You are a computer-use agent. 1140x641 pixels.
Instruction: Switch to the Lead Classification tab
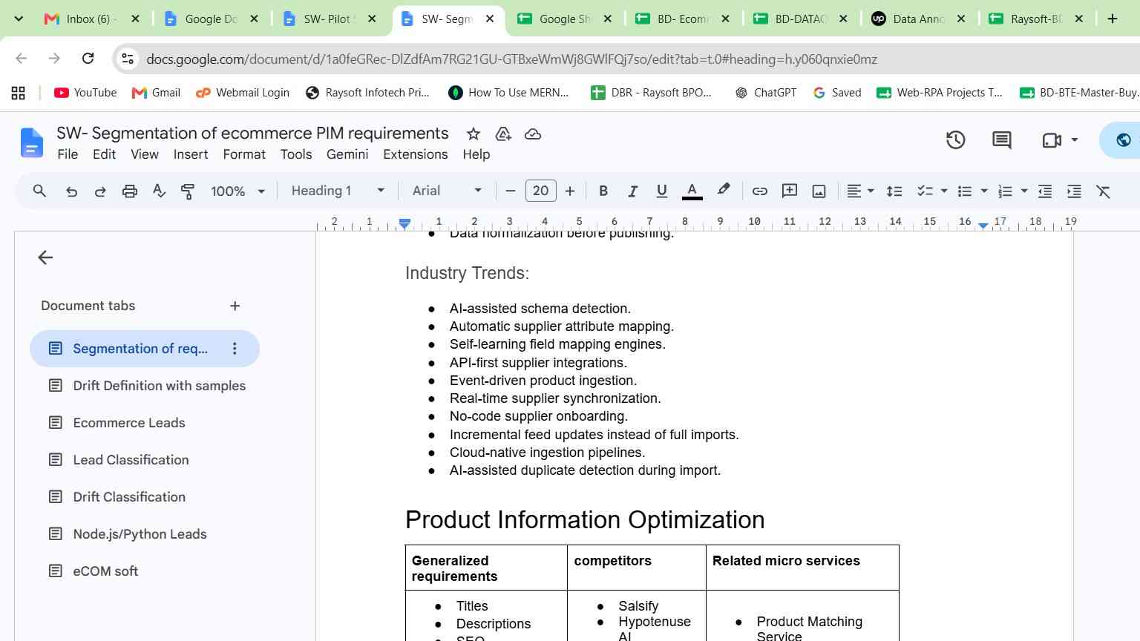coord(131,460)
